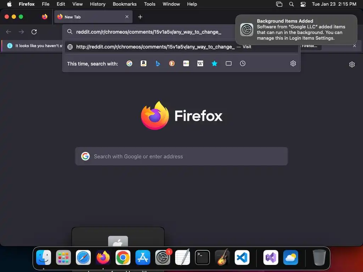This screenshot has width=363, height=272.
Task: Open Control Center in menu bar
Action: click(x=303, y=4)
